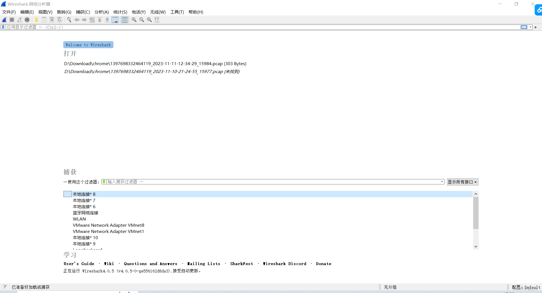Add a display filter button with plus

536,27
